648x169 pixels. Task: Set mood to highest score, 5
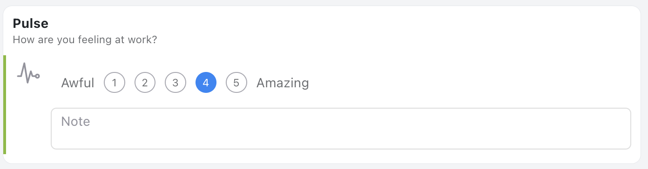tap(236, 83)
